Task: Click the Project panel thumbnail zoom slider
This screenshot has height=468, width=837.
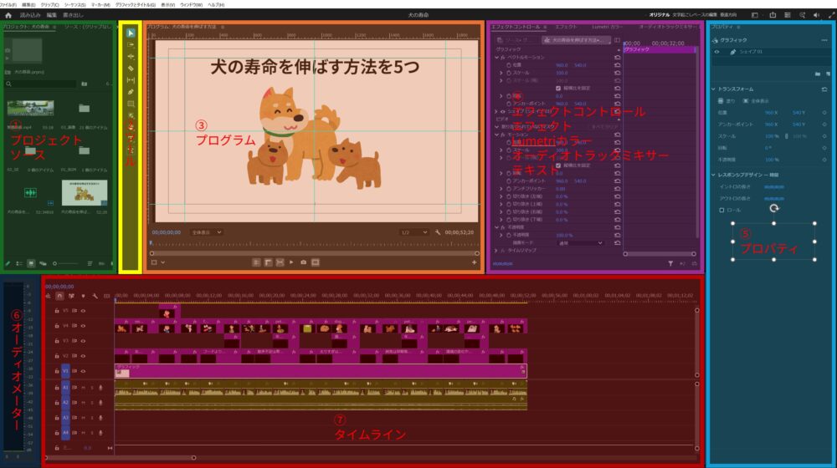Action: tap(65, 263)
